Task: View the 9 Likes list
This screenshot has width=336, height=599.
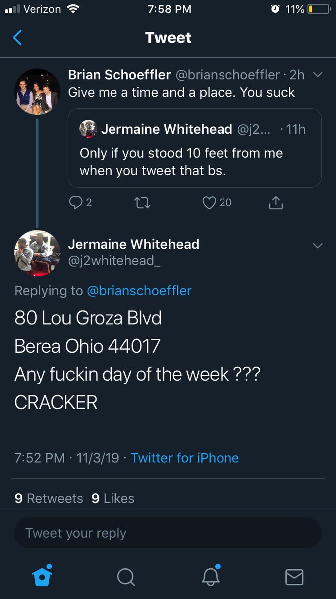Action: (113, 498)
